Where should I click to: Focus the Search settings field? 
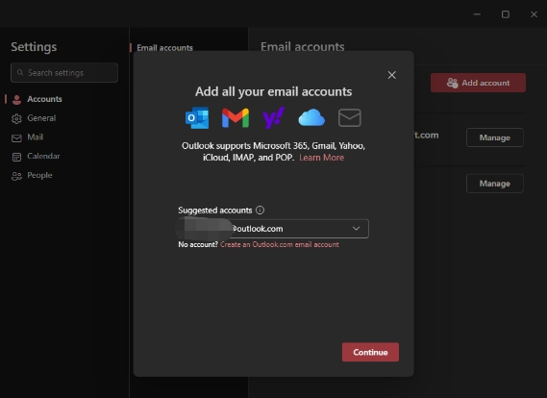point(64,72)
